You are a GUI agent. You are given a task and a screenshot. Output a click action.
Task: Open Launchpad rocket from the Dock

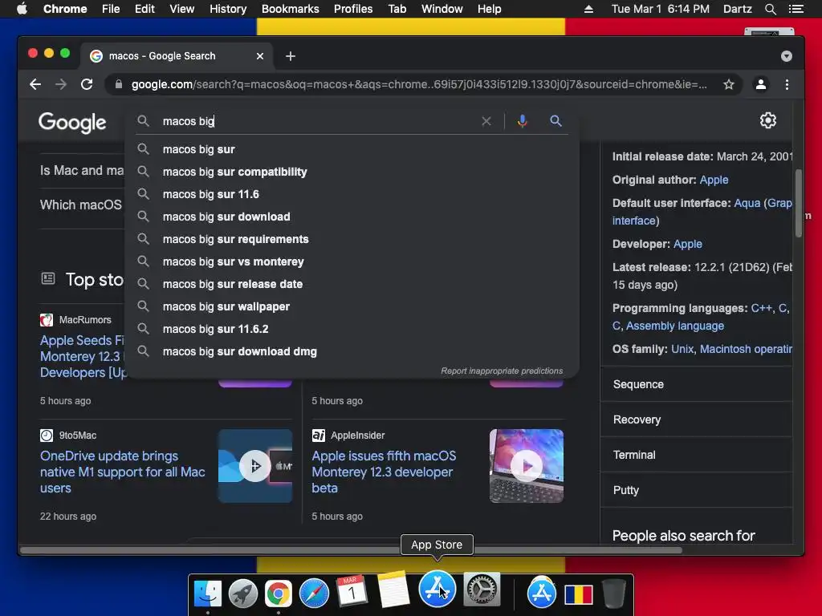tap(242, 594)
